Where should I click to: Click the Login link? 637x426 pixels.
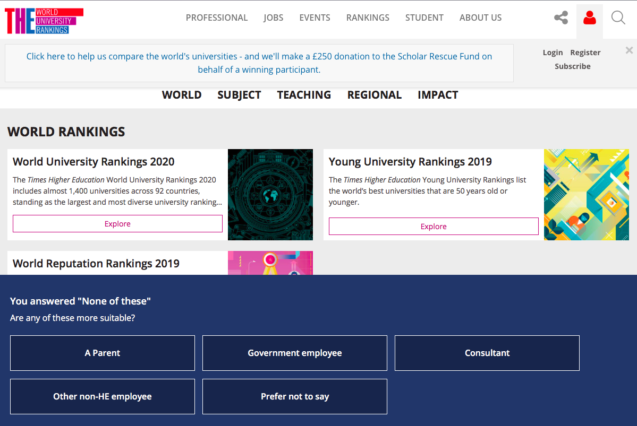[553, 53]
